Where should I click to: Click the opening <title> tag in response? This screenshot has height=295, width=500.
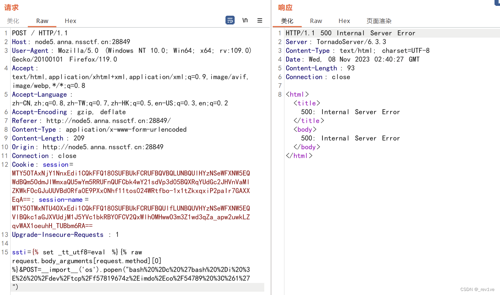click(307, 103)
